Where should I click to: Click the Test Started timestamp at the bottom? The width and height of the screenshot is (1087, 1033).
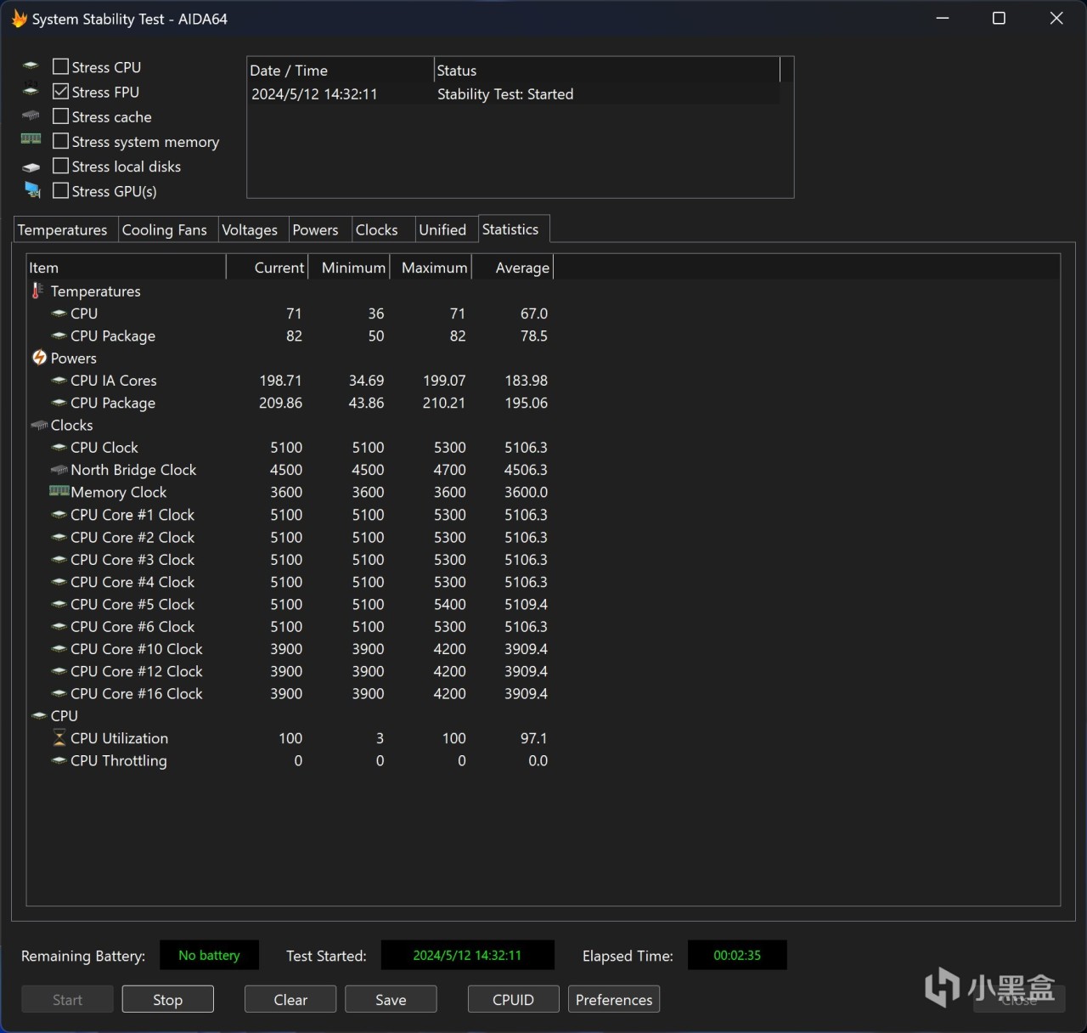(467, 955)
